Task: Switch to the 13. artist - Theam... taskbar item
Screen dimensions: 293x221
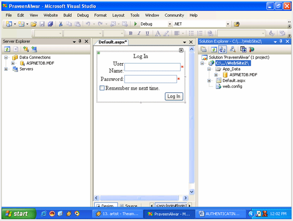Action: pyautogui.click(x=118, y=214)
